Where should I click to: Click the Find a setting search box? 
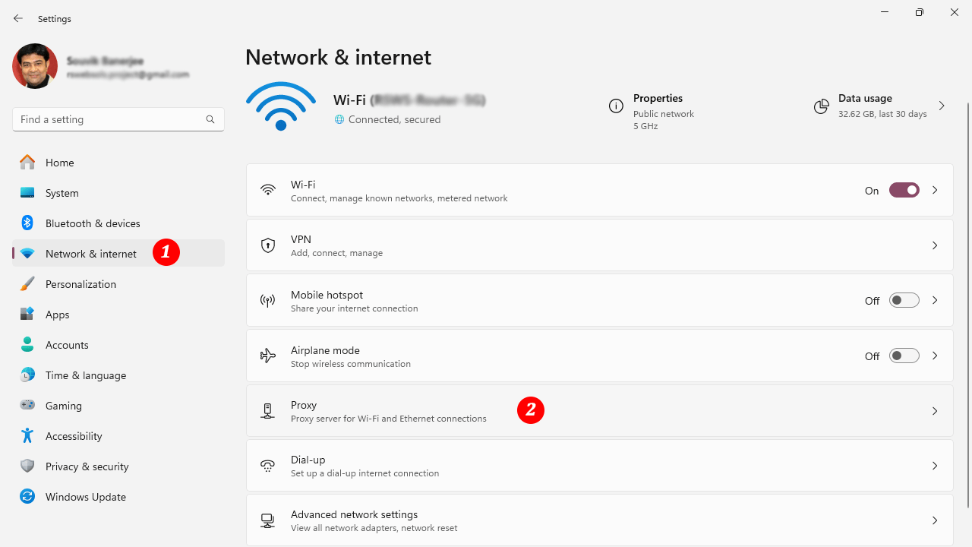tap(106, 119)
